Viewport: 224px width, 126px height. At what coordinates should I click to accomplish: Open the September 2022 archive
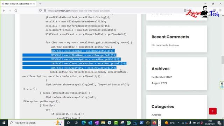pos(162,77)
